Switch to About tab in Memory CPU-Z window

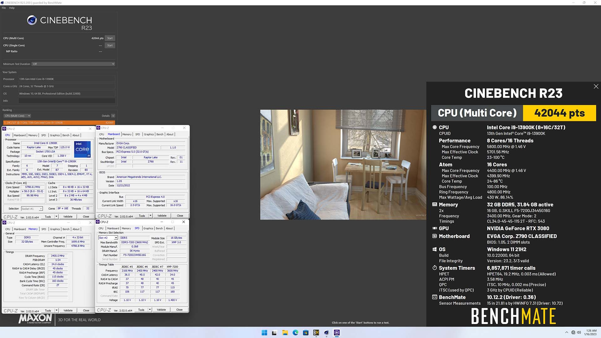click(x=76, y=229)
